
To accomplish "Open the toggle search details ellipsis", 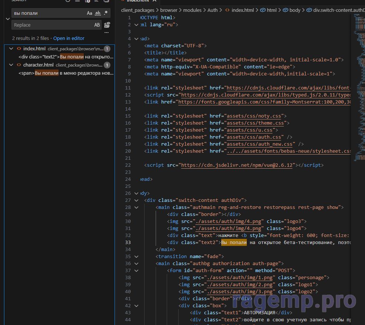I will 107,33.
